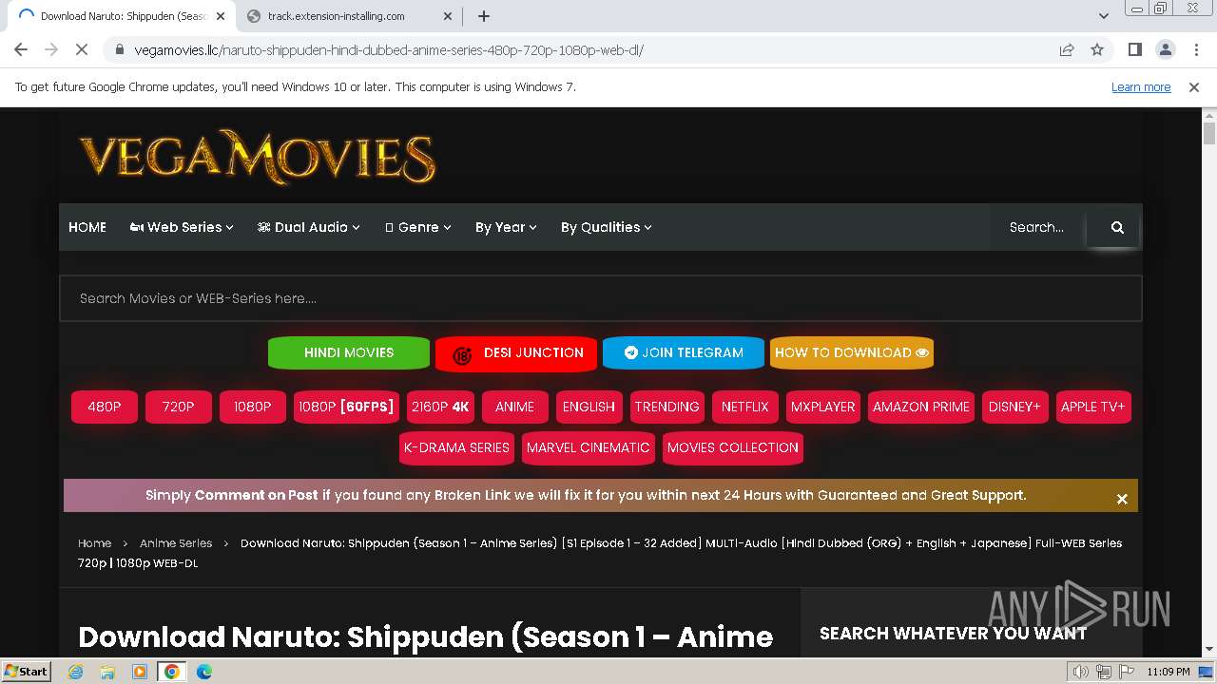Open the Chrome three-dot menu

[1195, 49]
